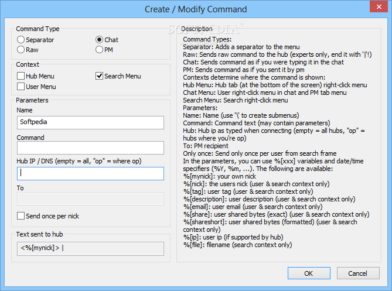Click the '%[file]: filename' description line

[237, 245]
